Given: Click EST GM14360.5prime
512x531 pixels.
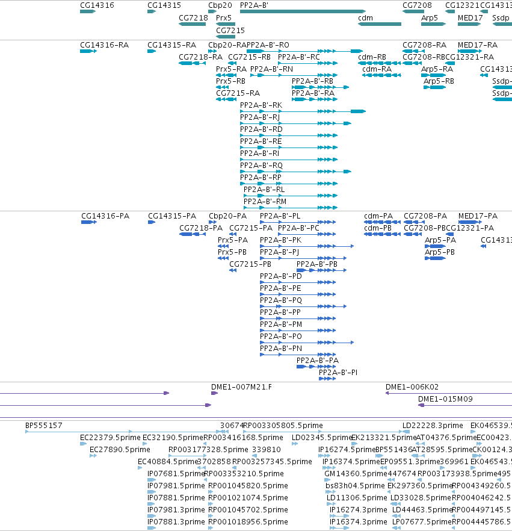Looking at the screenshot, I should tap(356, 474).
